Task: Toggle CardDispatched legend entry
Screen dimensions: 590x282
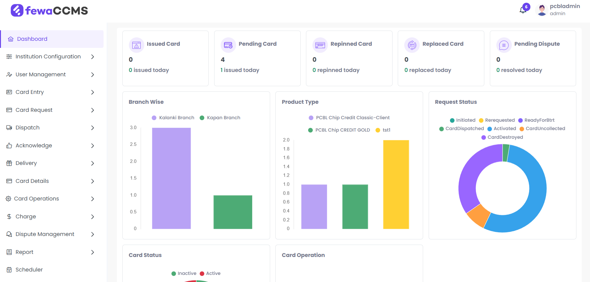Action: [462, 128]
